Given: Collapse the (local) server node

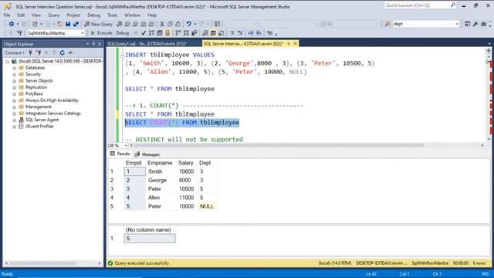Looking at the screenshot, I should (x=8, y=61).
